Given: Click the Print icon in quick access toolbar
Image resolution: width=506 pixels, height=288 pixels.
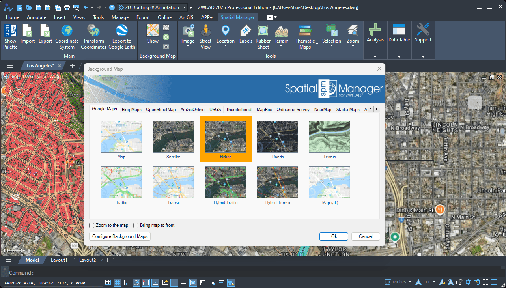Looking at the screenshot, I should tap(67, 7).
